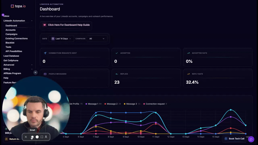Image resolution: width=258 pixels, height=145 pixels.
Task: Open Campaigns in the sidebar
Action: point(11,34)
